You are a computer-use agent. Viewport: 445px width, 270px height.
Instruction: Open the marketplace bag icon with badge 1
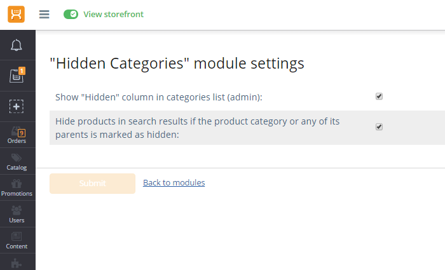[17, 75]
